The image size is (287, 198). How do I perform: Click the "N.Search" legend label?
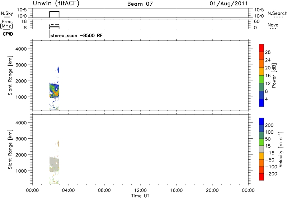[x=277, y=13]
